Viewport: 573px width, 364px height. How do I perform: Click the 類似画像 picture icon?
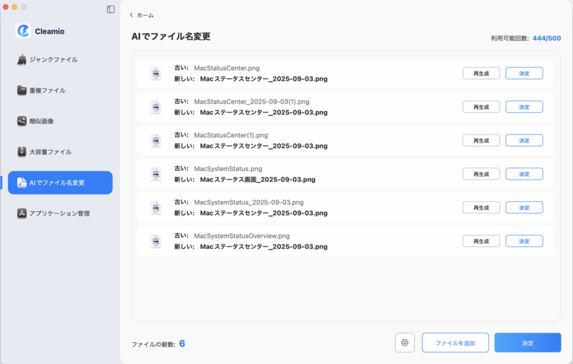coord(22,120)
